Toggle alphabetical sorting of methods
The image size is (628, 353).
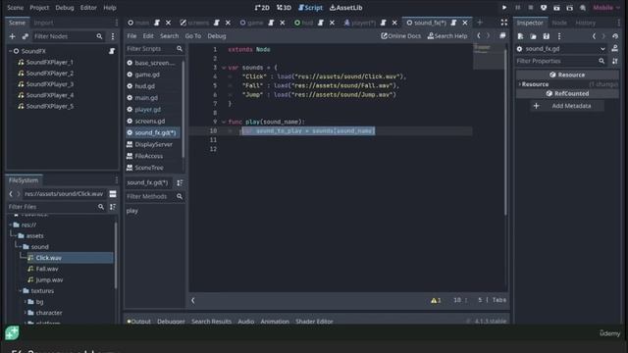click(180, 183)
